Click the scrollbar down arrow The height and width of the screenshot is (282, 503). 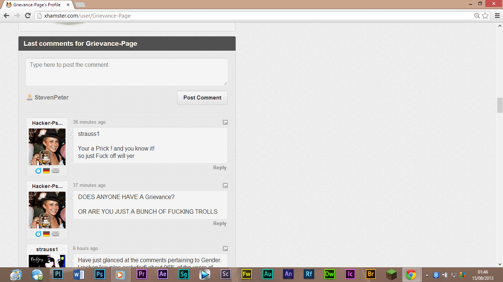(x=500, y=264)
